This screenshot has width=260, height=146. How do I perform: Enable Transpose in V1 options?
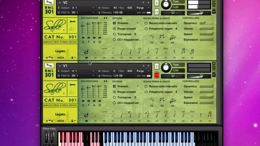point(114,97)
